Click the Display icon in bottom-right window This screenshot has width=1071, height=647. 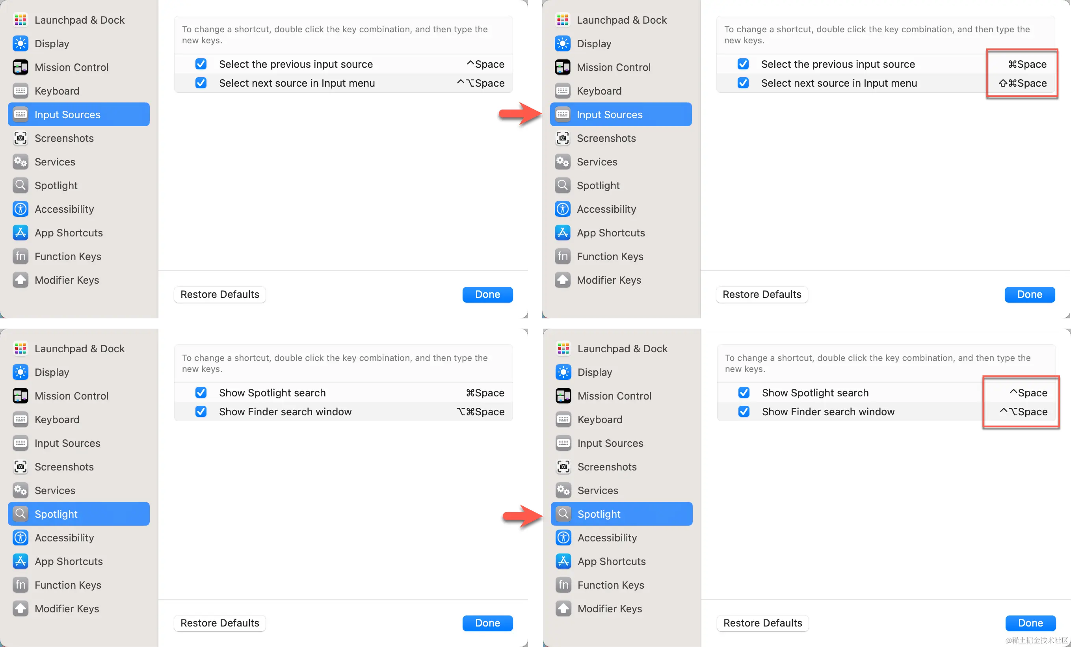point(563,372)
